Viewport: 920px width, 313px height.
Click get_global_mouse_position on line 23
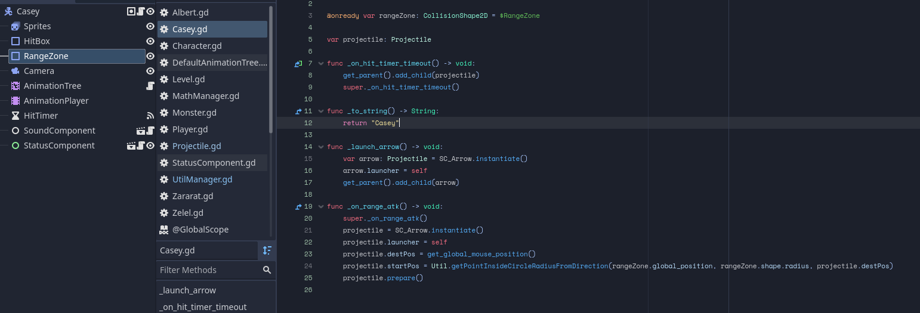477,254
